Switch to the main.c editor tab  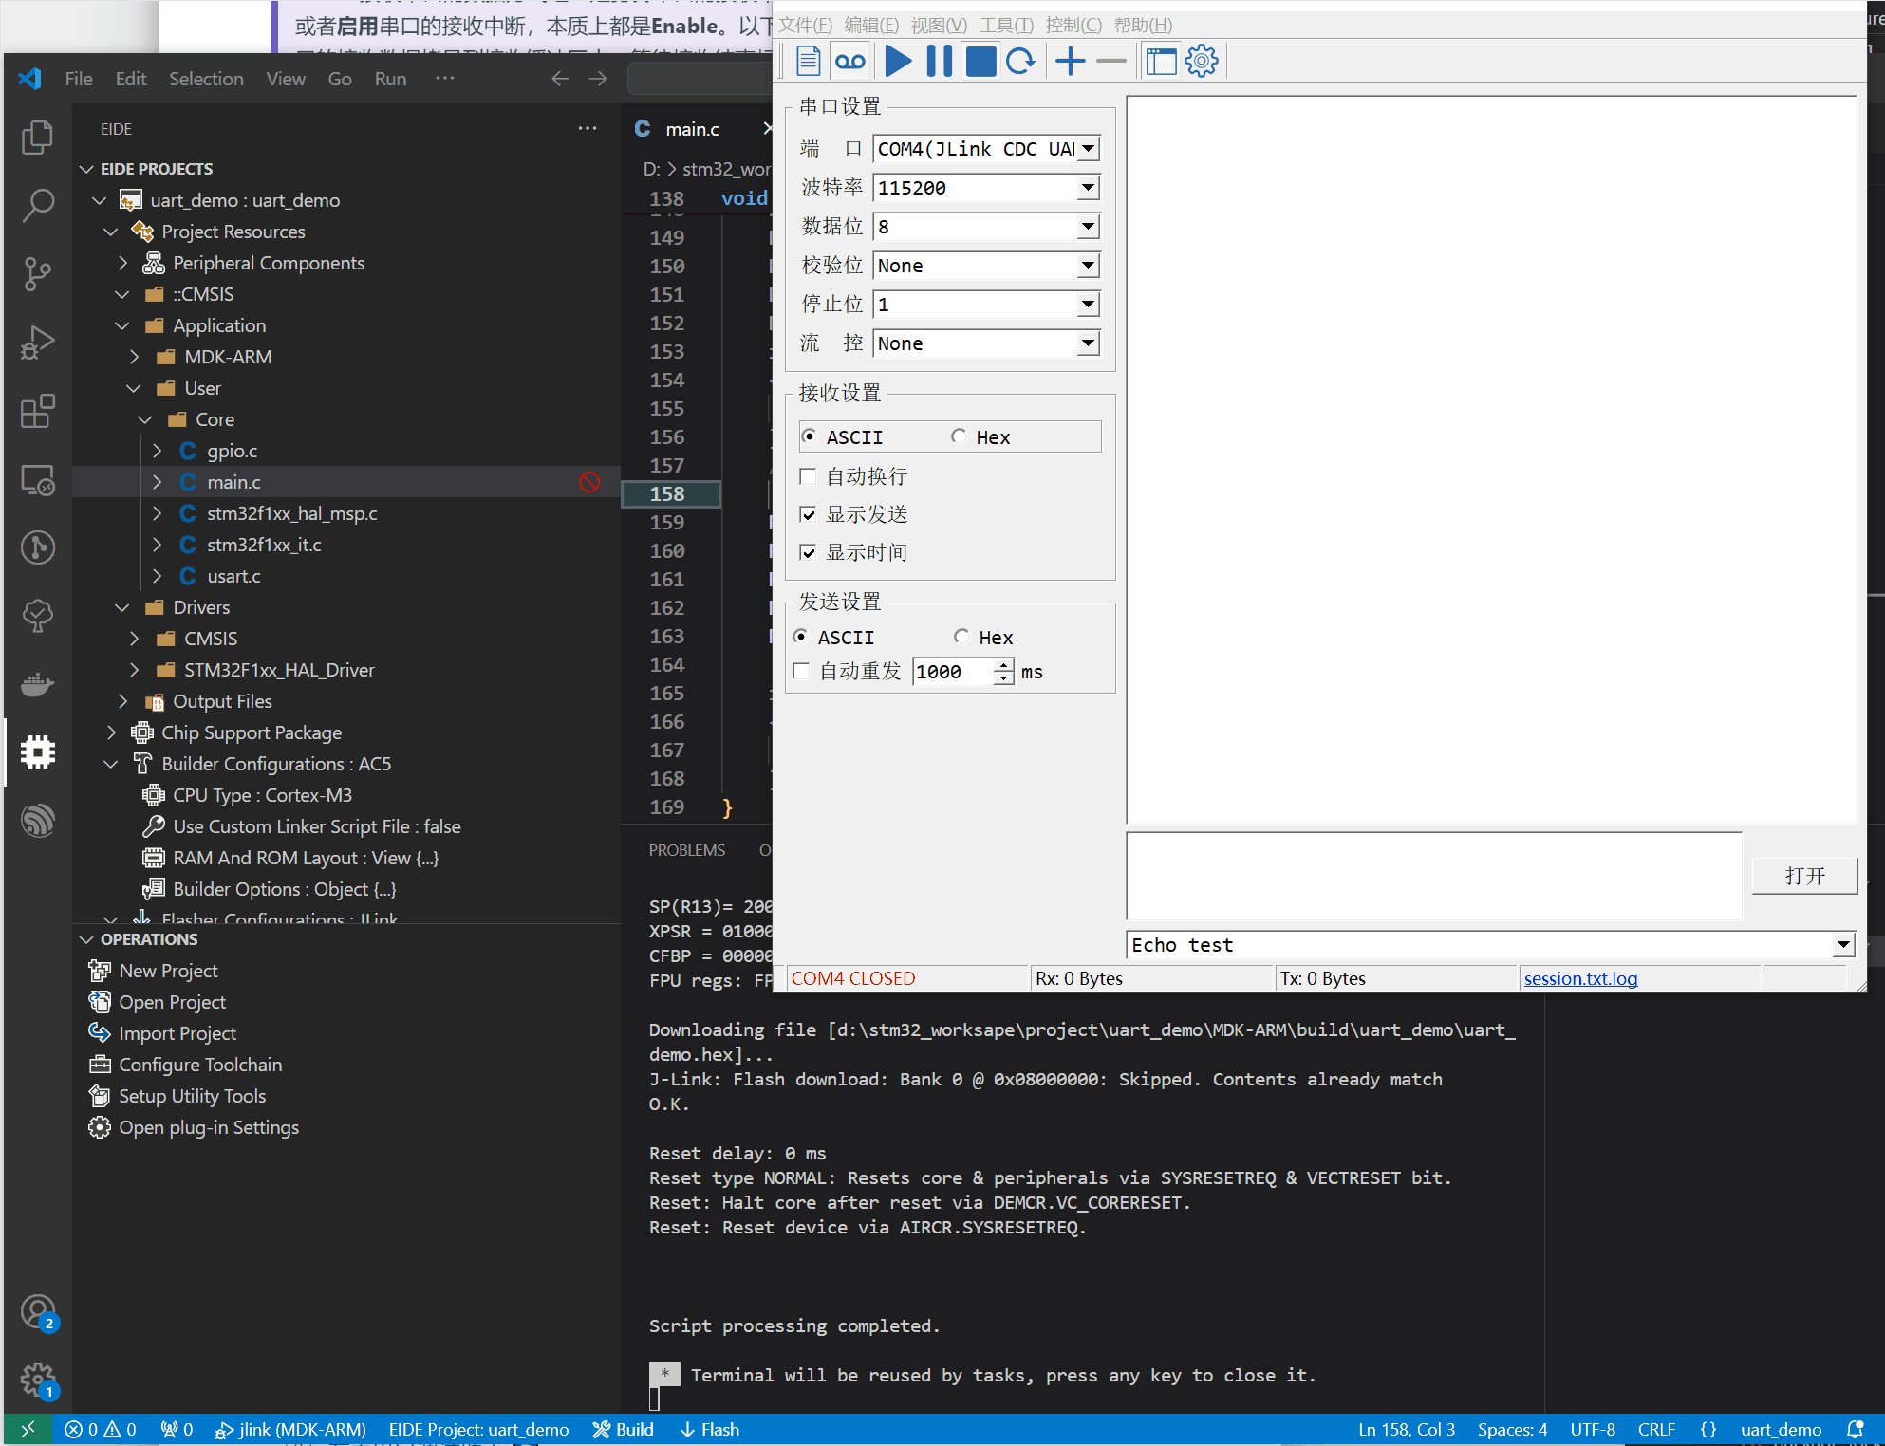[x=692, y=129]
